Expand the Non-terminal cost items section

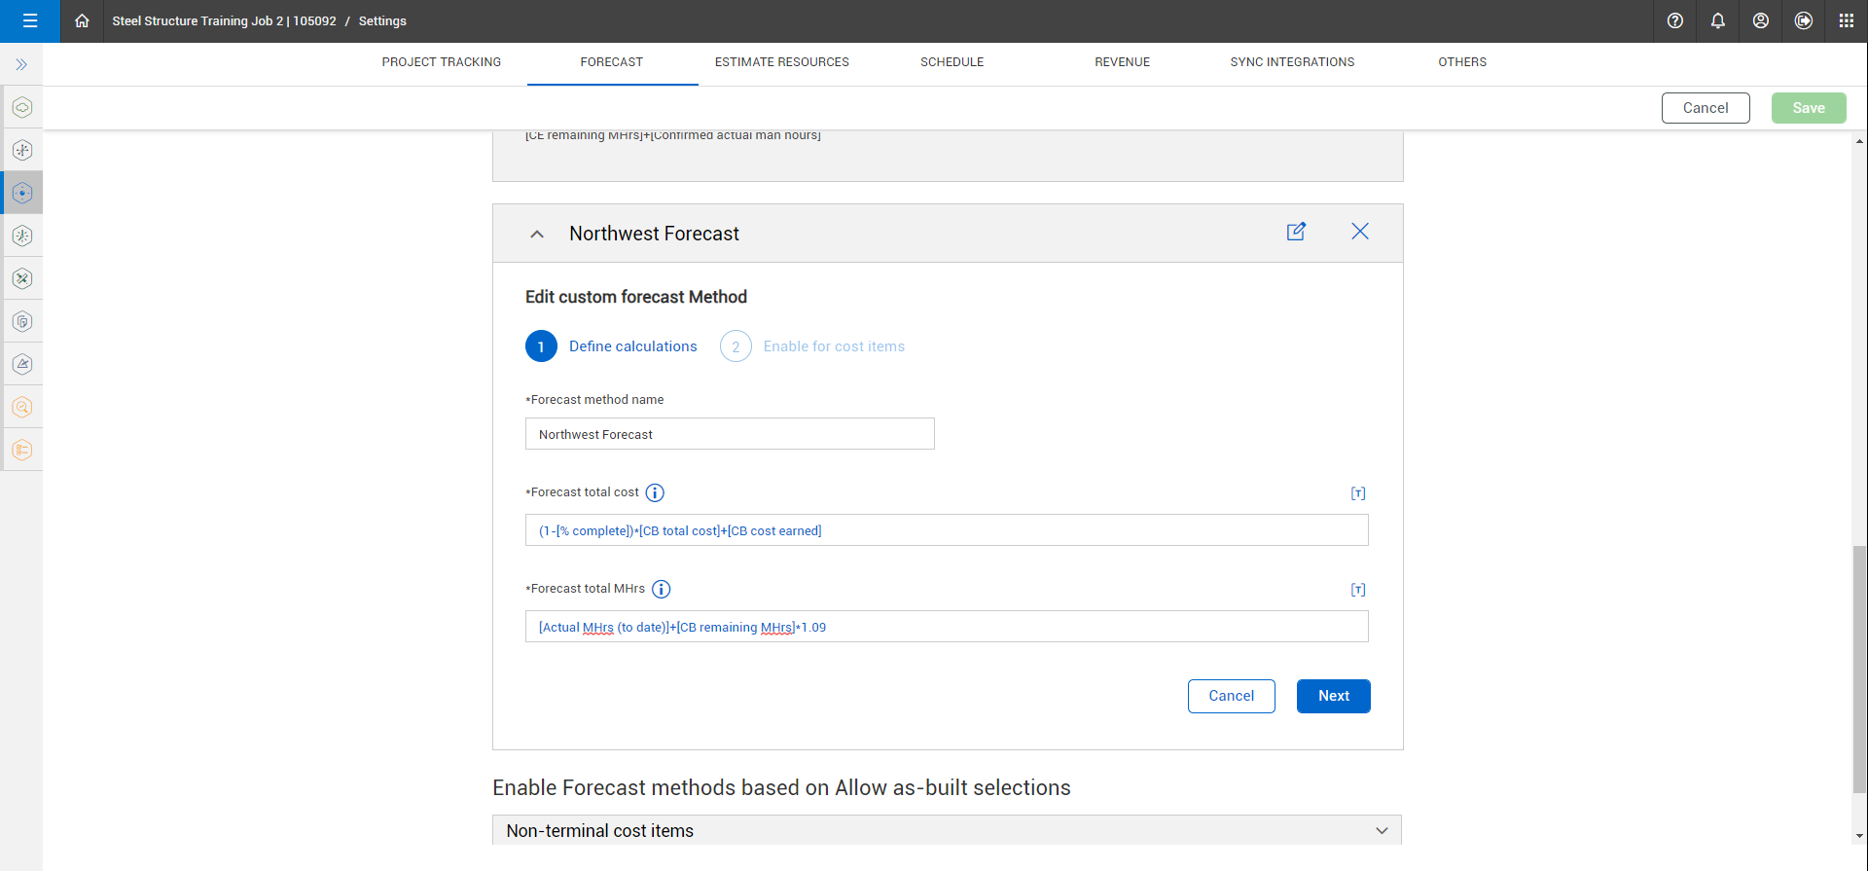point(1381,830)
